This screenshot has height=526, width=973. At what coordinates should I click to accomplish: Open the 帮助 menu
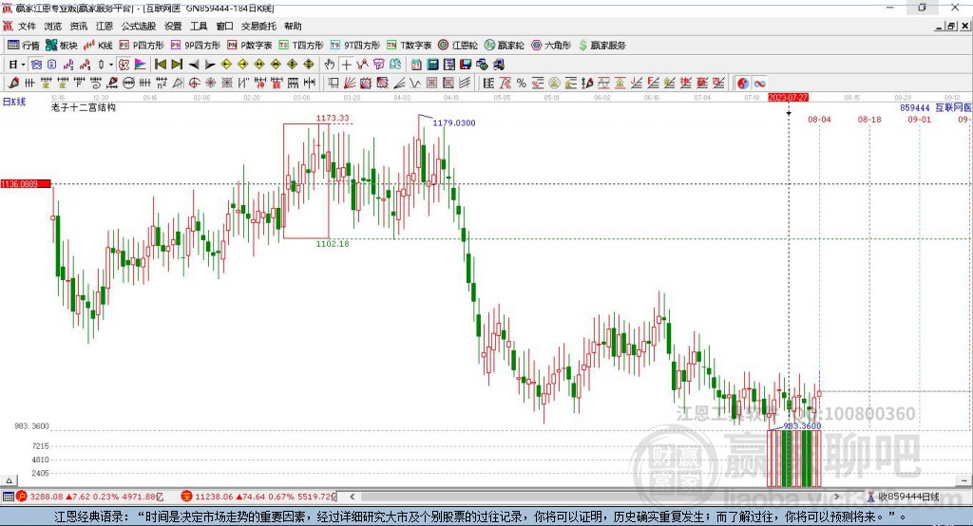(x=293, y=26)
